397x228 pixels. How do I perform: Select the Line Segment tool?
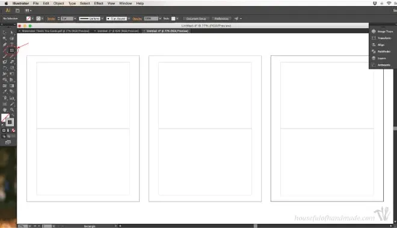tap(5, 50)
